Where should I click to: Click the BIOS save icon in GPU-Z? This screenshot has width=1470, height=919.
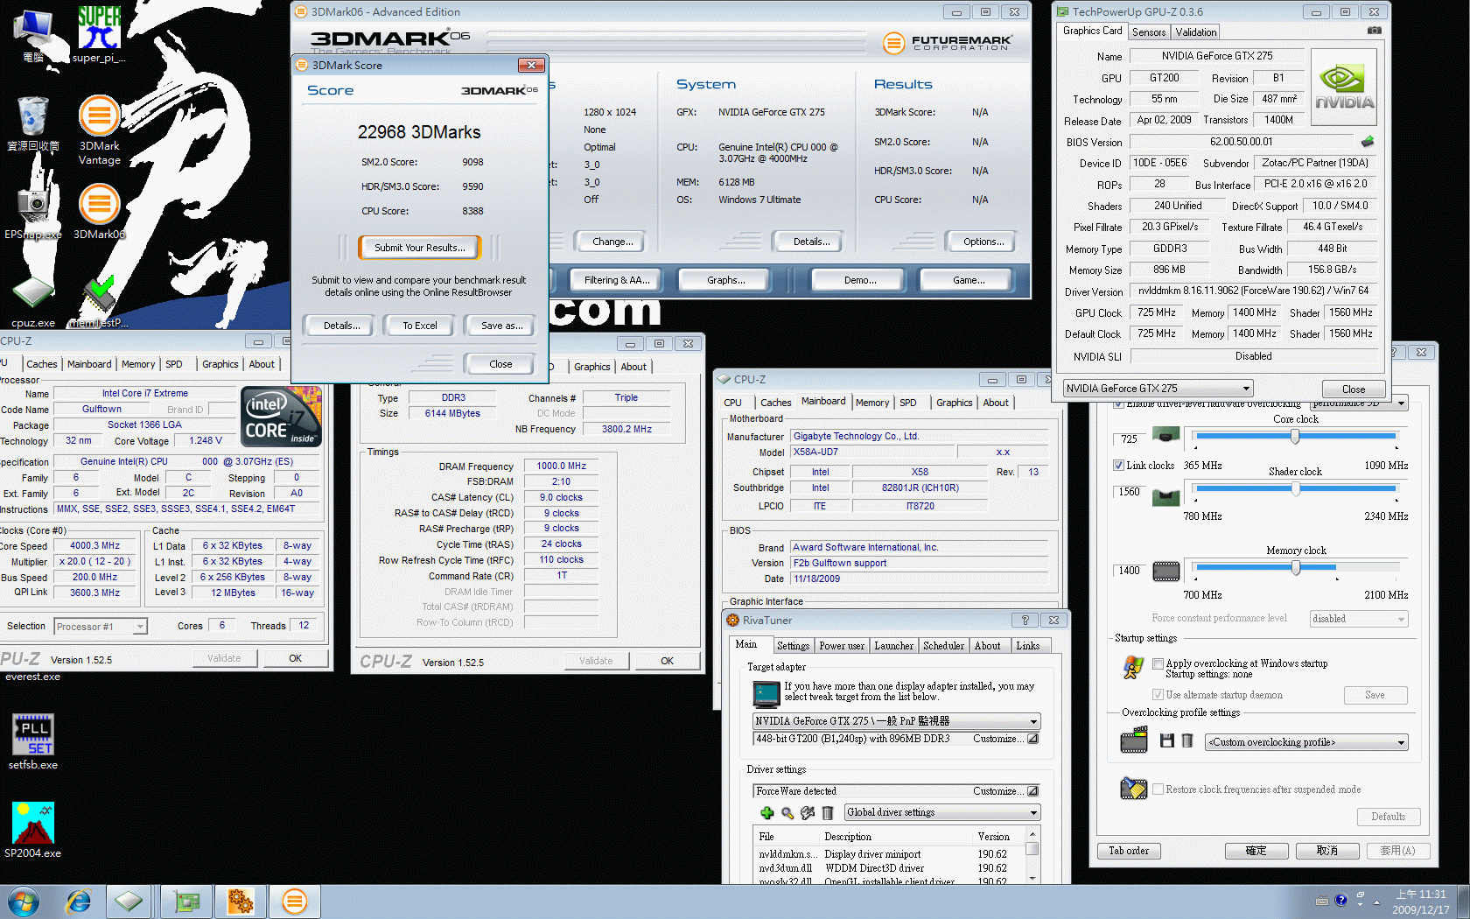pyautogui.click(x=1368, y=141)
